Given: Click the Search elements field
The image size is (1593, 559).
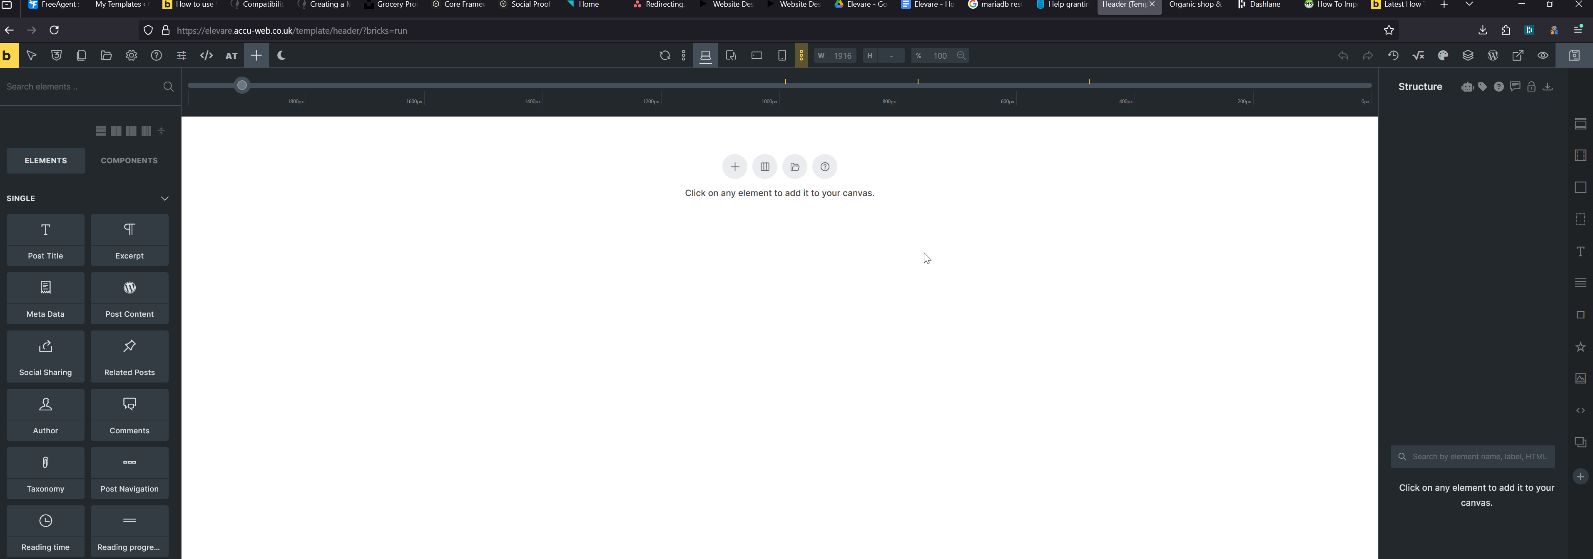Looking at the screenshot, I should (x=80, y=87).
